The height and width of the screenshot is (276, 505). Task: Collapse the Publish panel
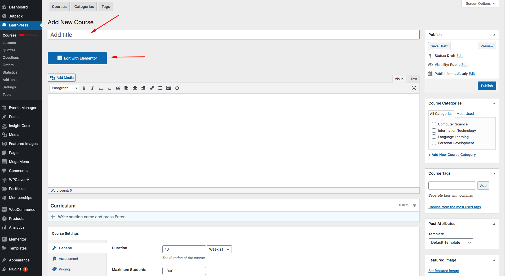tap(494, 35)
